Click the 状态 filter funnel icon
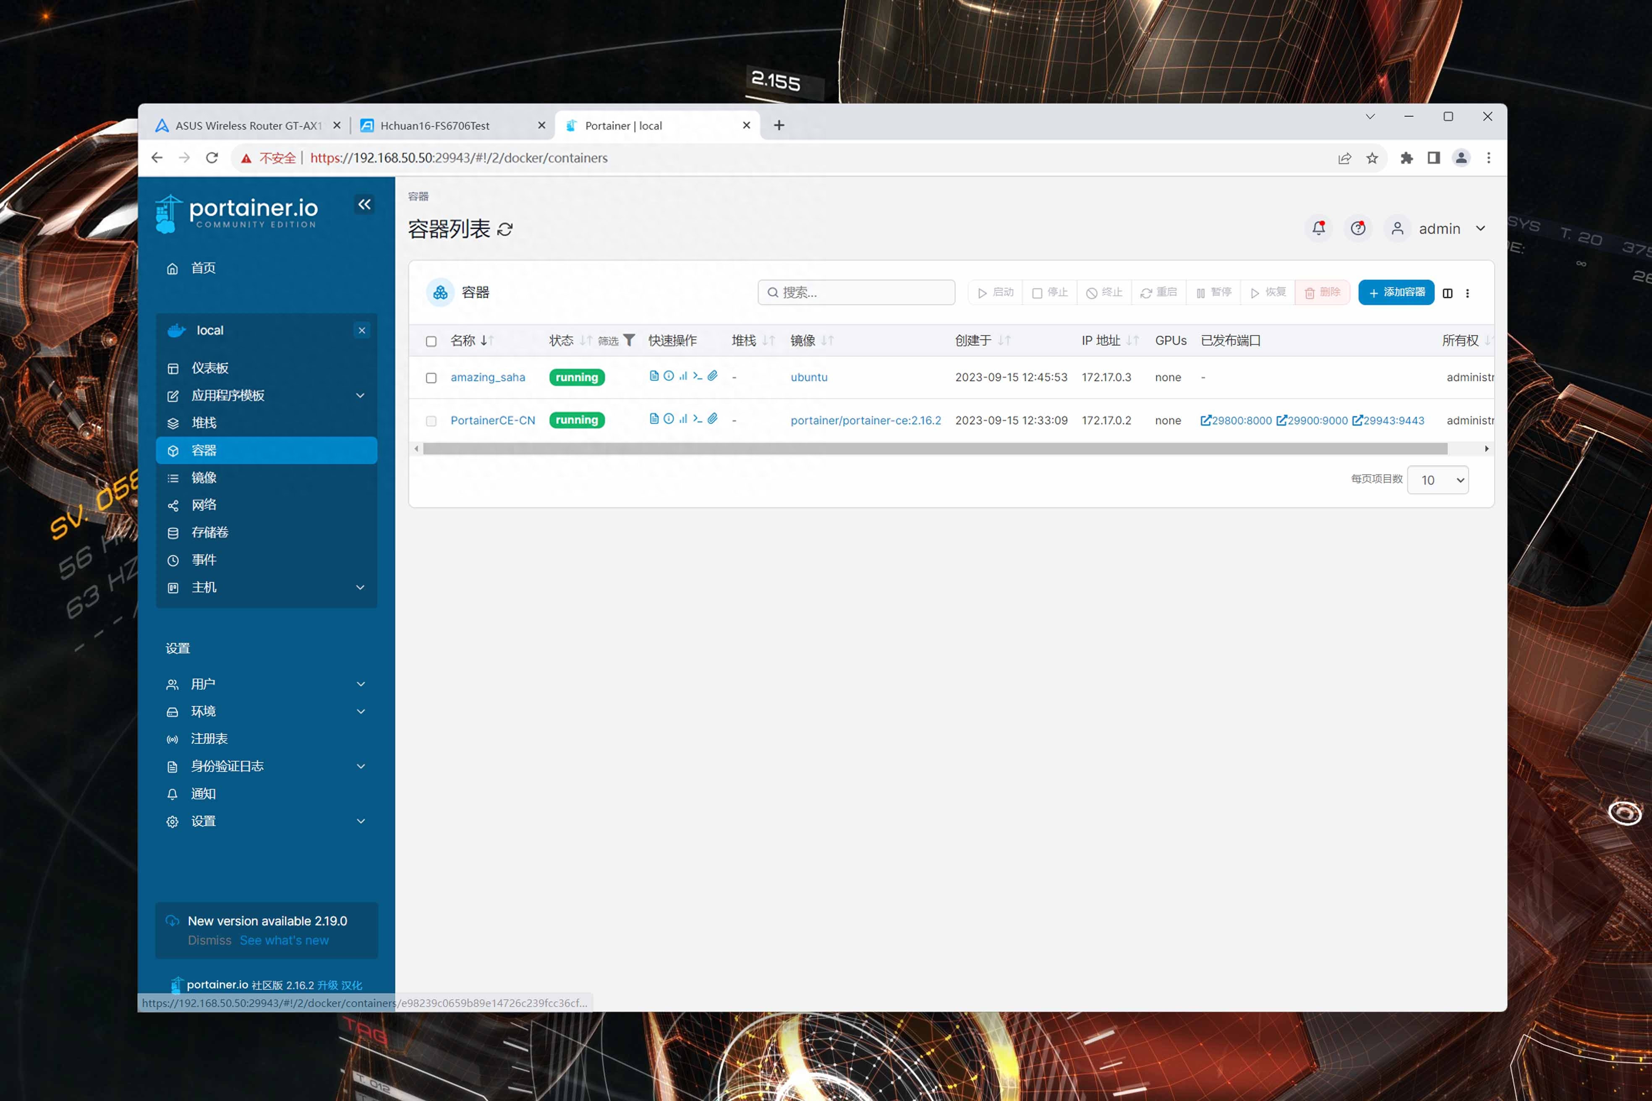Image resolution: width=1652 pixels, height=1101 pixels. click(629, 340)
